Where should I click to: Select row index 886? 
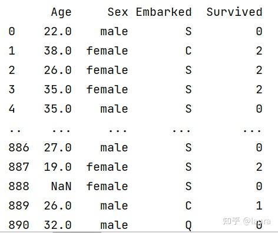[19, 147]
